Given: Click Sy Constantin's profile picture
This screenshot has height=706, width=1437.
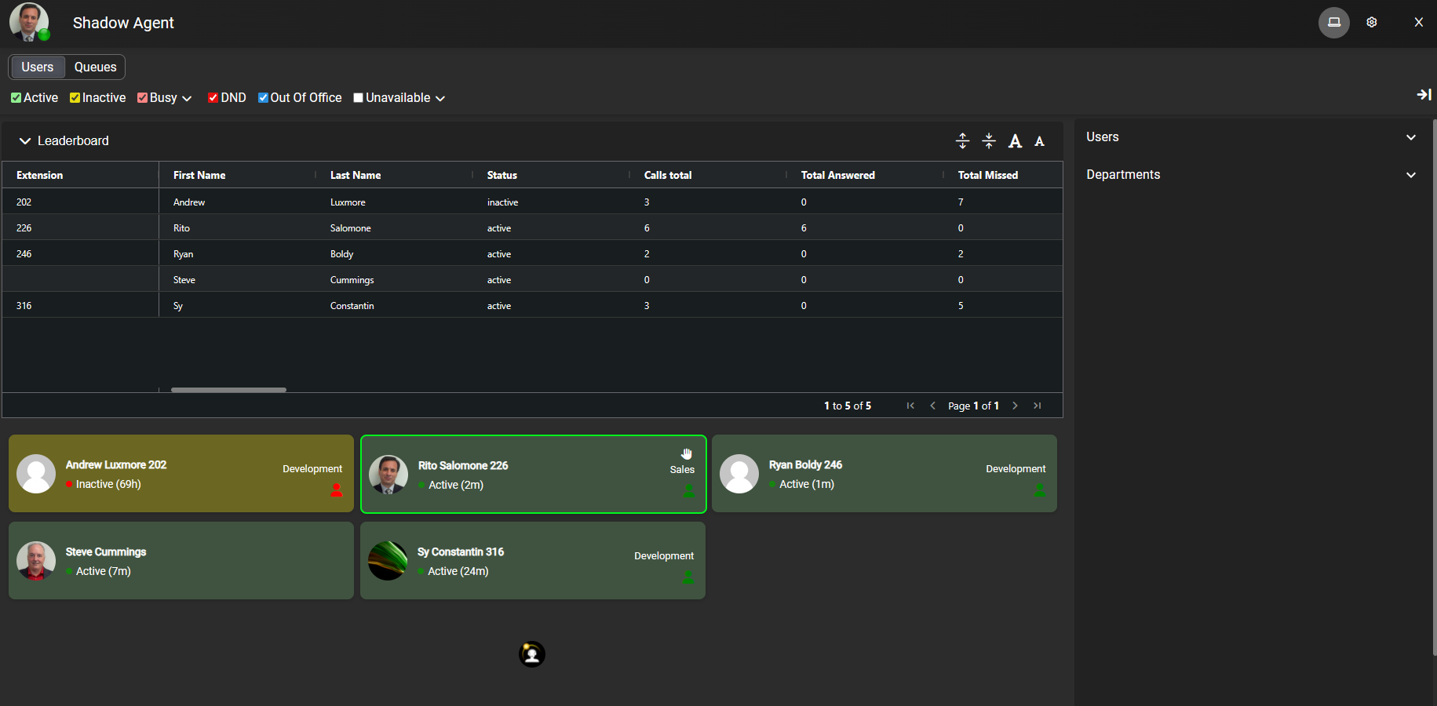Looking at the screenshot, I should 388,561.
